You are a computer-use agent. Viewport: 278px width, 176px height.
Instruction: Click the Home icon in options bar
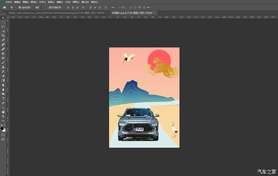point(4,7)
